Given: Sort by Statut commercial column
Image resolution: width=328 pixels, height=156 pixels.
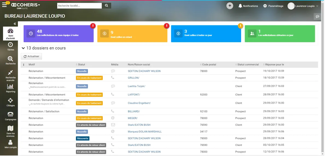Looking at the screenshot, I should 247,65.
